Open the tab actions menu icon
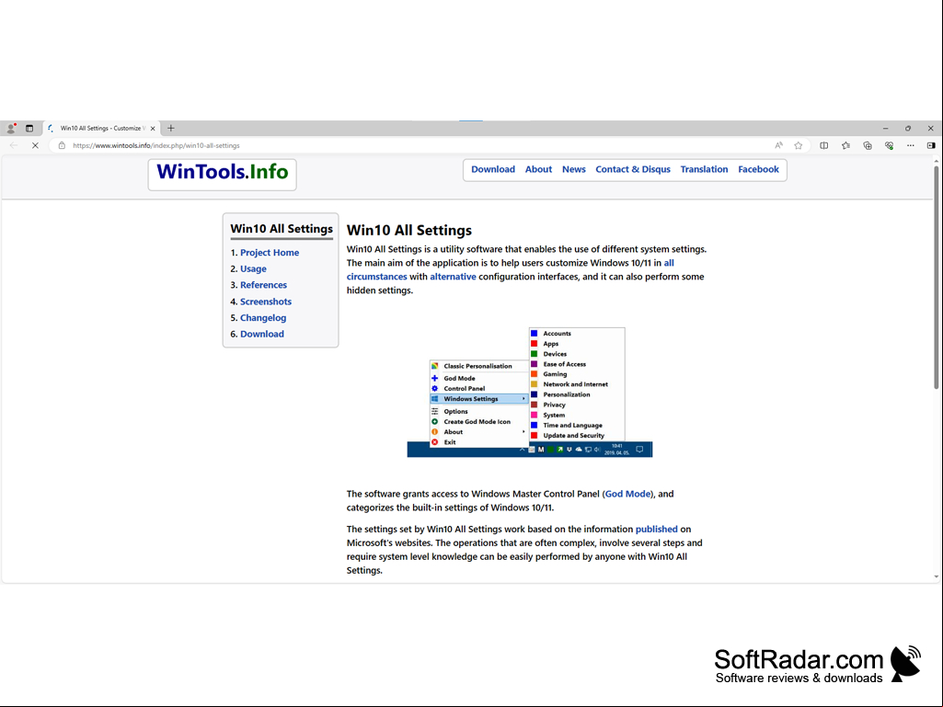The height and width of the screenshot is (707, 943). [x=29, y=128]
